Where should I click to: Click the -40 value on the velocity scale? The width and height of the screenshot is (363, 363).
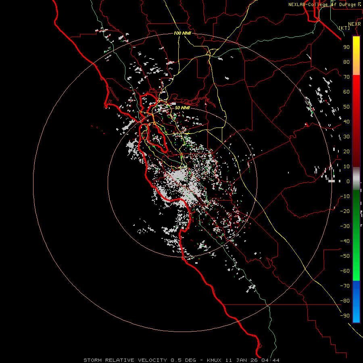tap(345, 241)
